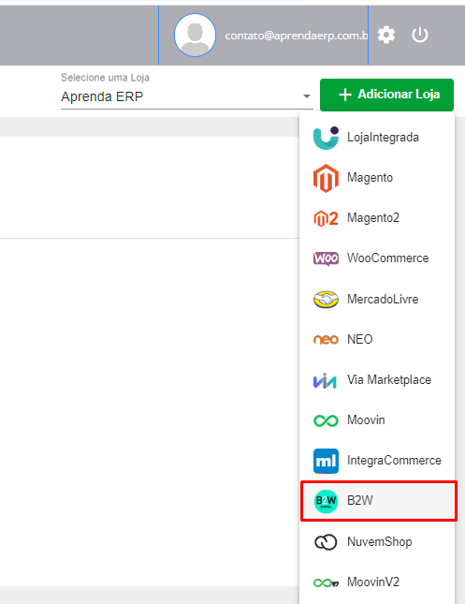Click the Magento logo icon
Image resolution: width=465 pixels, height=604 pixels.
tap(326, 178)
